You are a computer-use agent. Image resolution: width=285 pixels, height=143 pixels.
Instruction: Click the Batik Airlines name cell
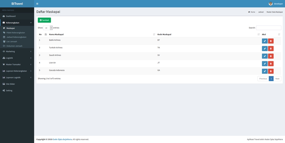click(x=55, y=40)
